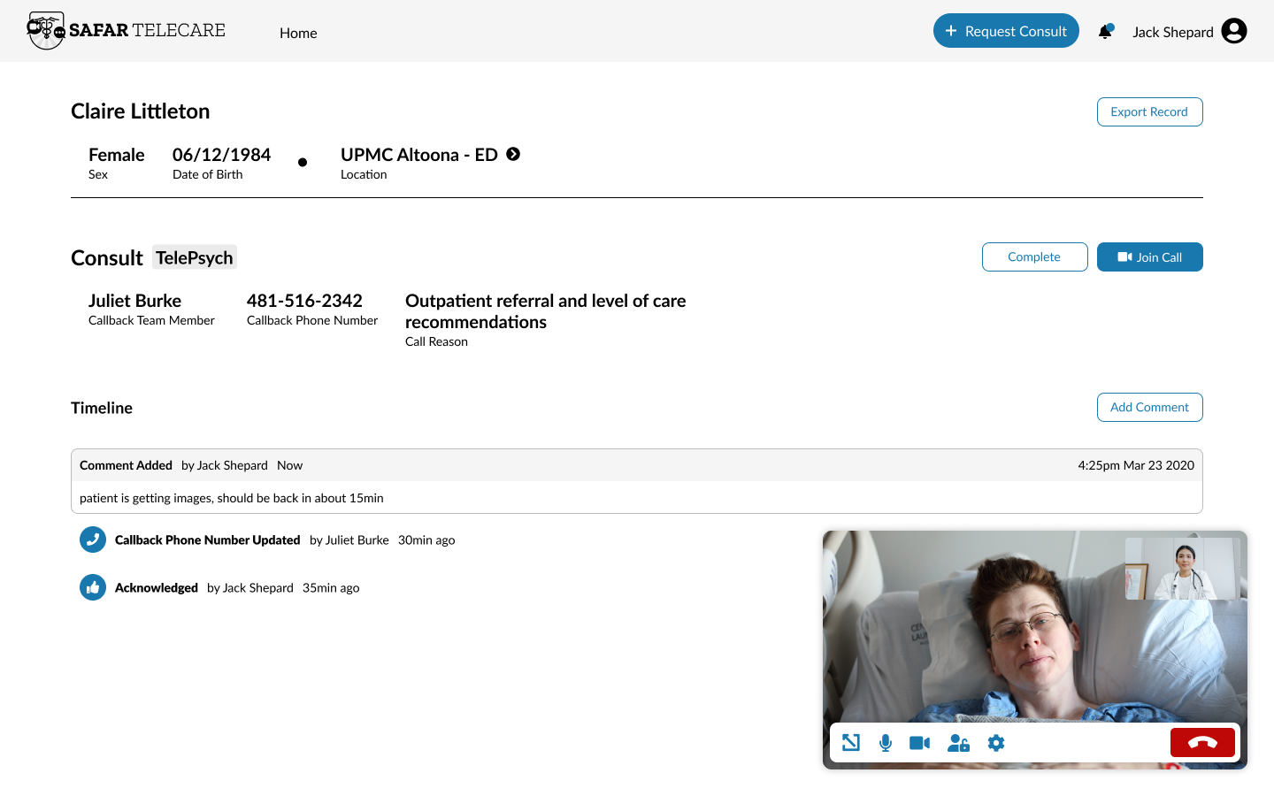Hang up the call with the red button
The height and width of the screenshot is (796, 1274).
pyautogui.click(x=1202, y=742)
